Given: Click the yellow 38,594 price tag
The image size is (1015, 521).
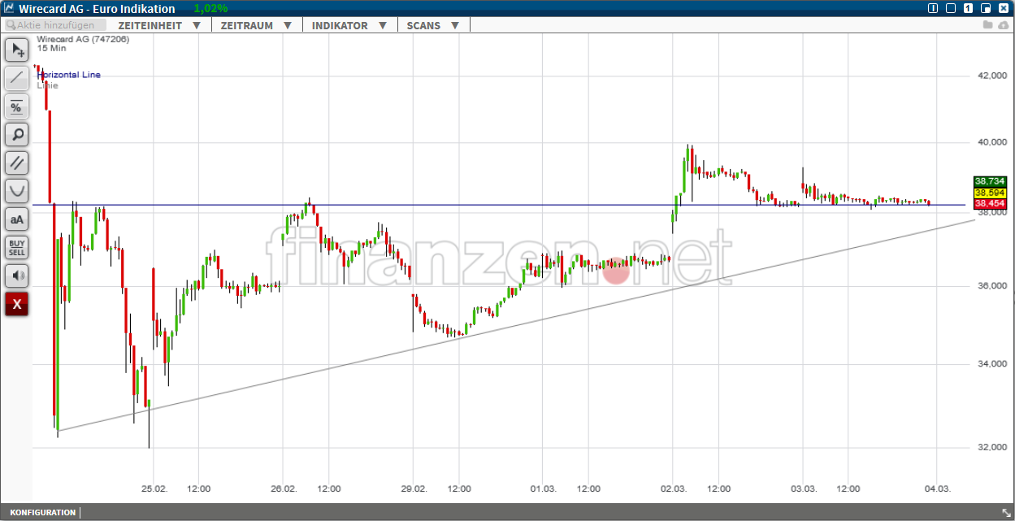Looking at the screenshot, I should [990, 193].
